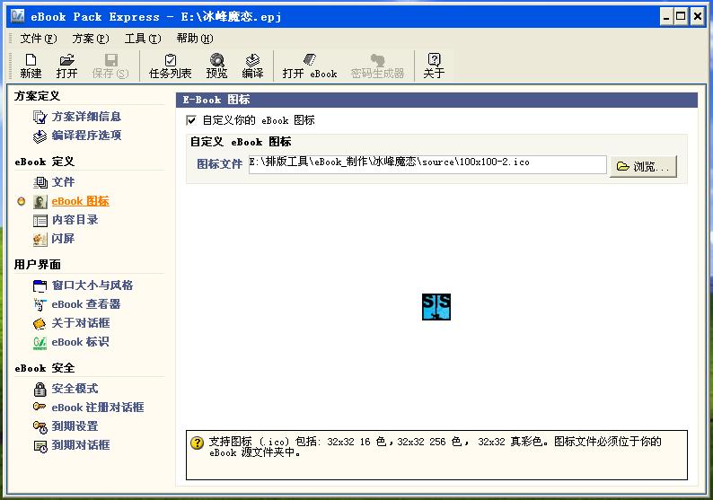
Task: Open the 方案详细信息 link
Action: [86, 117]
